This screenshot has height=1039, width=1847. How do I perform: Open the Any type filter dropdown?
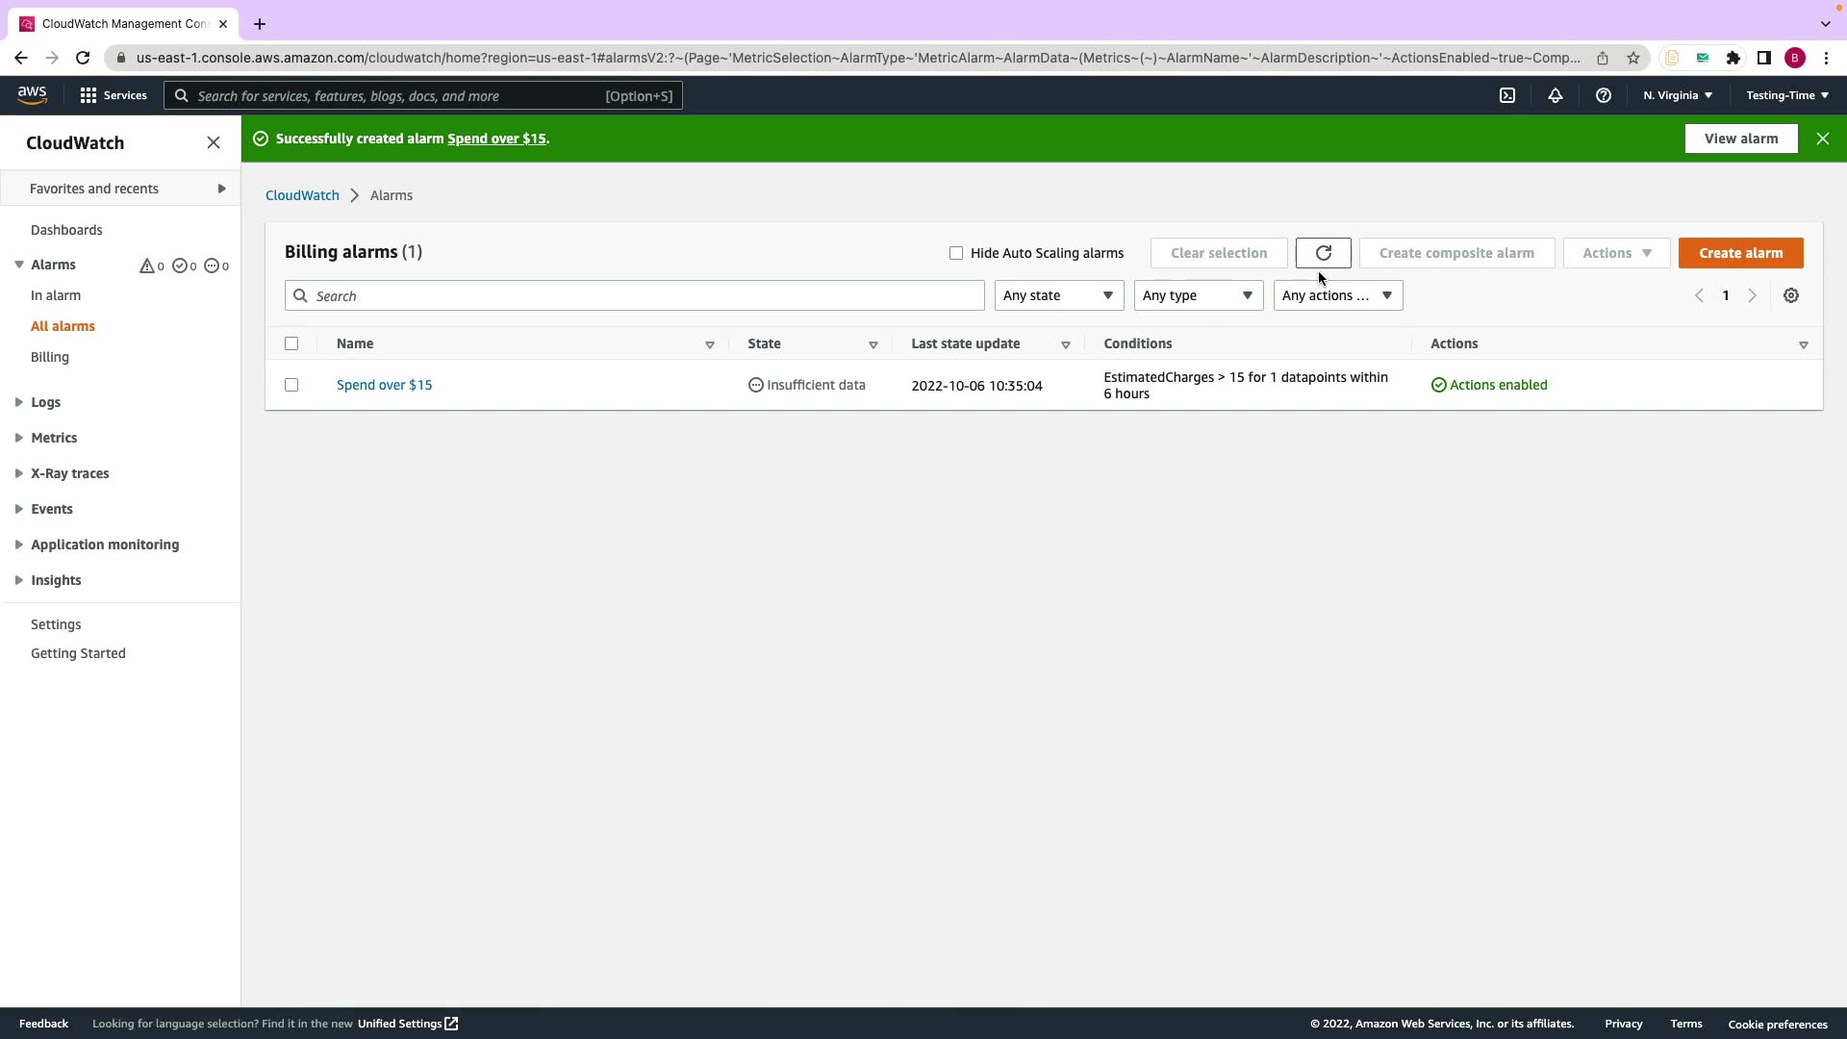click(x=1198, y=295)
